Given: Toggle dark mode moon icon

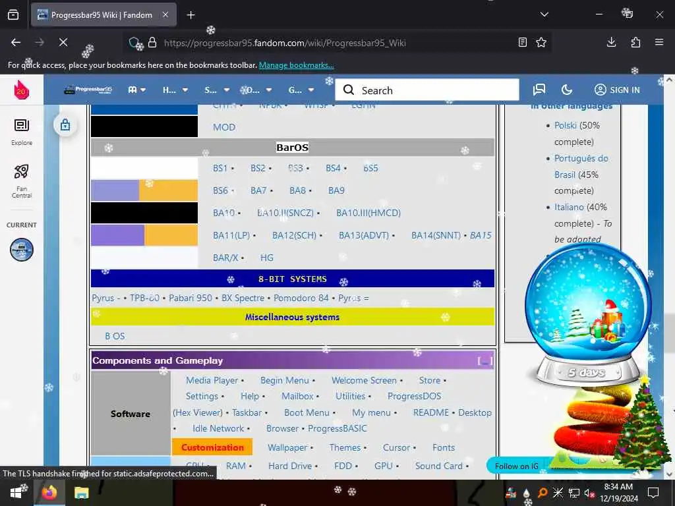Looking at the screenshot, I should (567, 90).
